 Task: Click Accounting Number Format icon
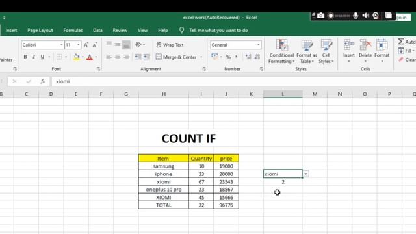[x=214, y=57]
